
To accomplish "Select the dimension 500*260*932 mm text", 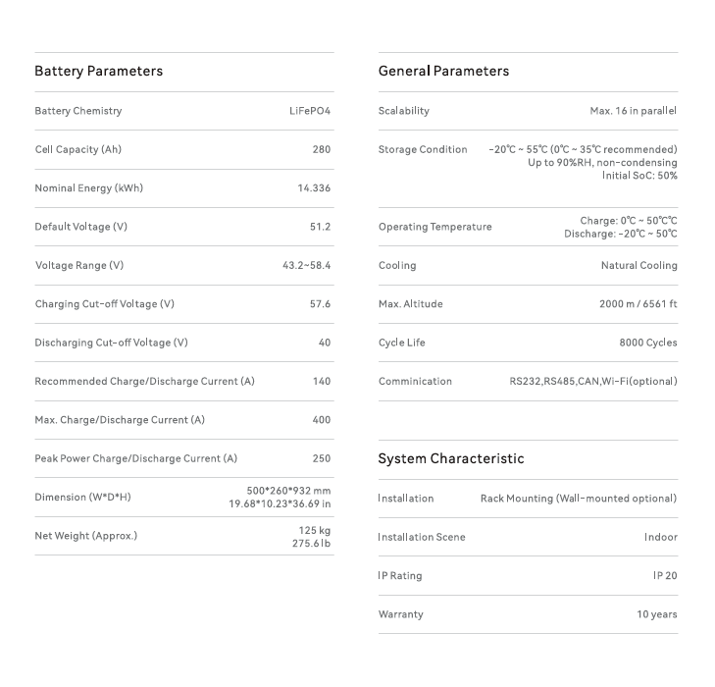I will point(288,491).
